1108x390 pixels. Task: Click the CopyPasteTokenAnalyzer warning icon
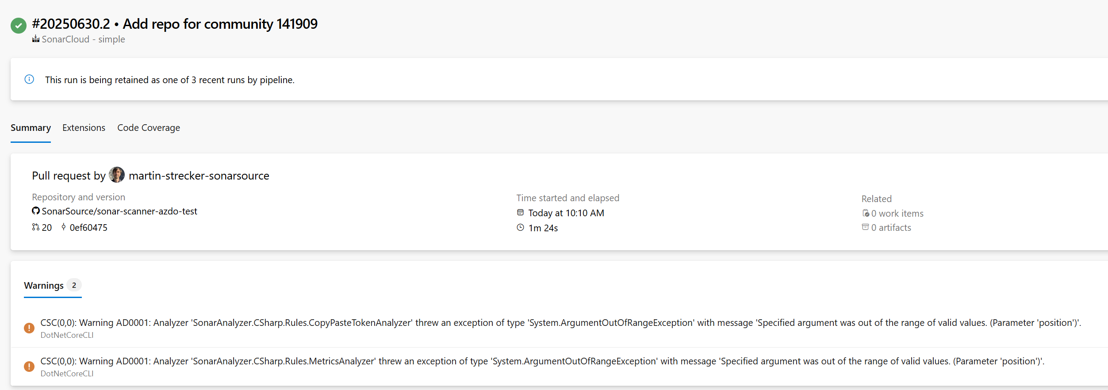pos(29,328)
